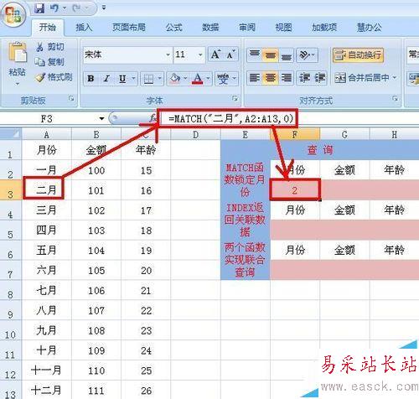Apply red font color

click(x=198, y=79)
